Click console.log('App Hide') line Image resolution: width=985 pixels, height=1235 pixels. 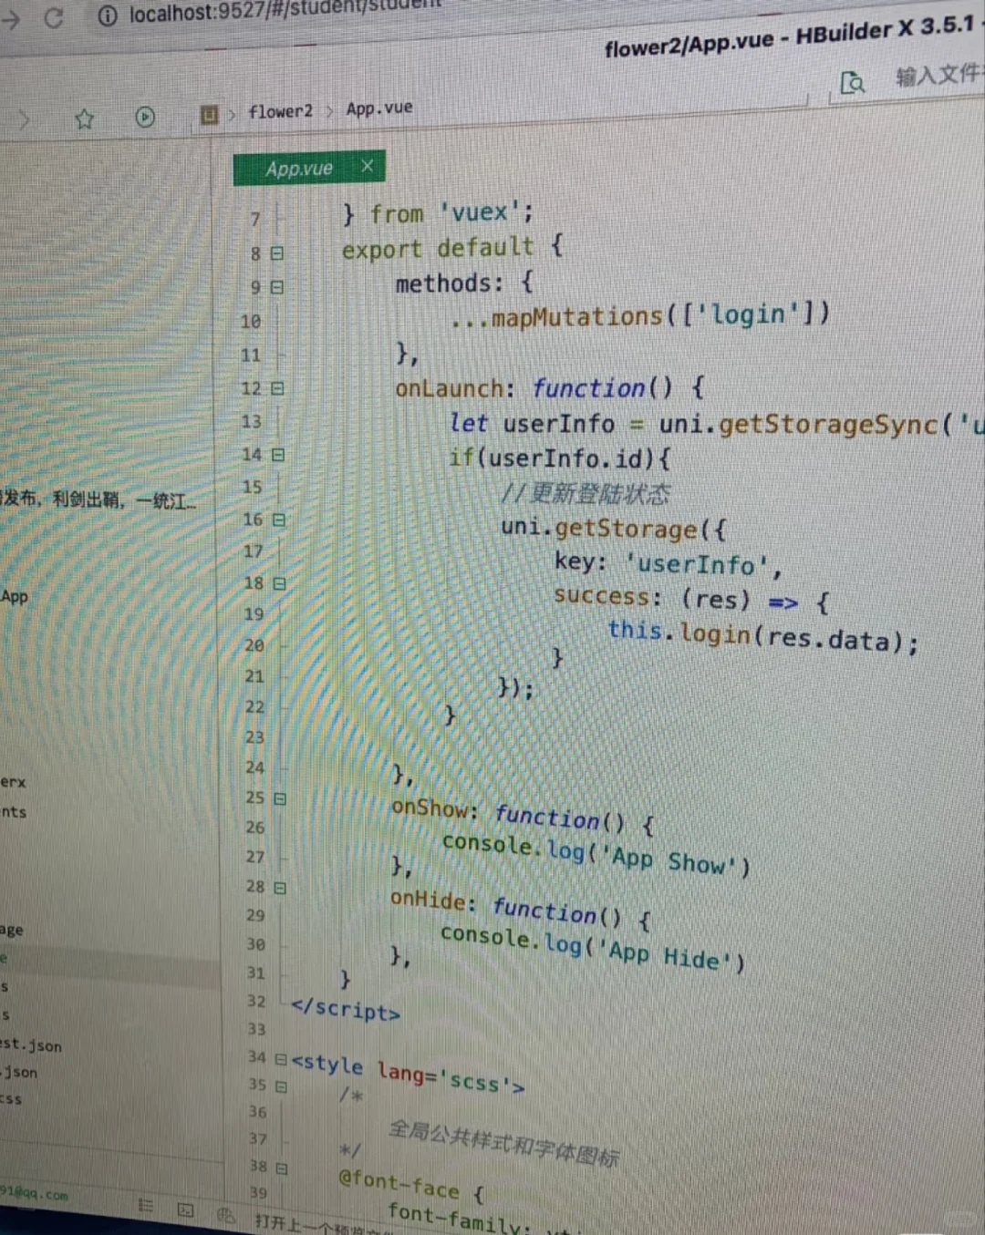[593, 947]
